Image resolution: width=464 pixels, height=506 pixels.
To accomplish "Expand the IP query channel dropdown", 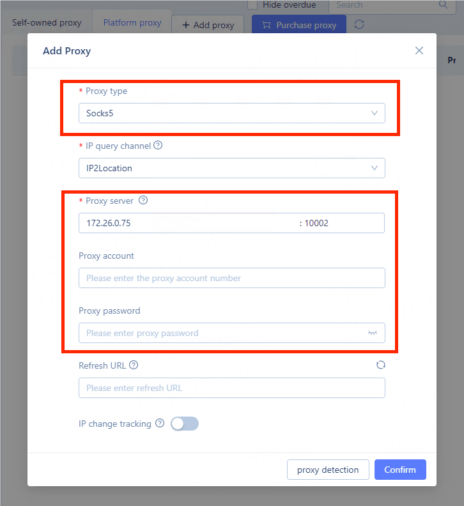I will click(x=232, y=168).
